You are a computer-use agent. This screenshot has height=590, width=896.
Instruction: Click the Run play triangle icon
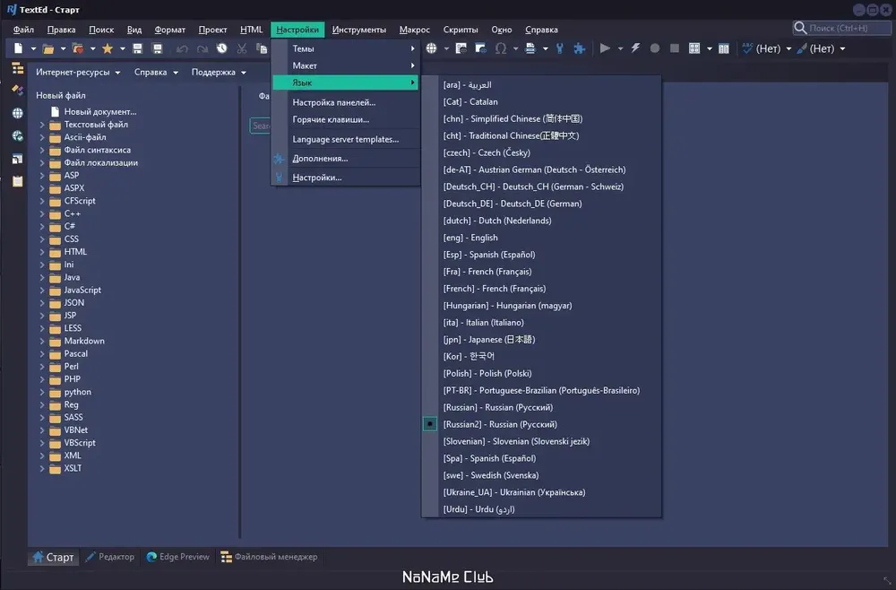[x=605, y=48]
